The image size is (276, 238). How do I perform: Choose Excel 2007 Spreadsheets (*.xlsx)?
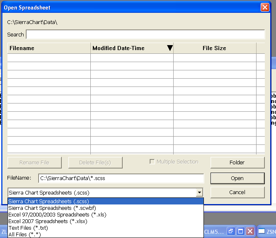pyautogui.click(x=106, y=221)
